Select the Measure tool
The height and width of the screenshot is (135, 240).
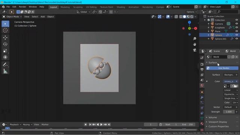pyautogui.click(x=5, y=71)
